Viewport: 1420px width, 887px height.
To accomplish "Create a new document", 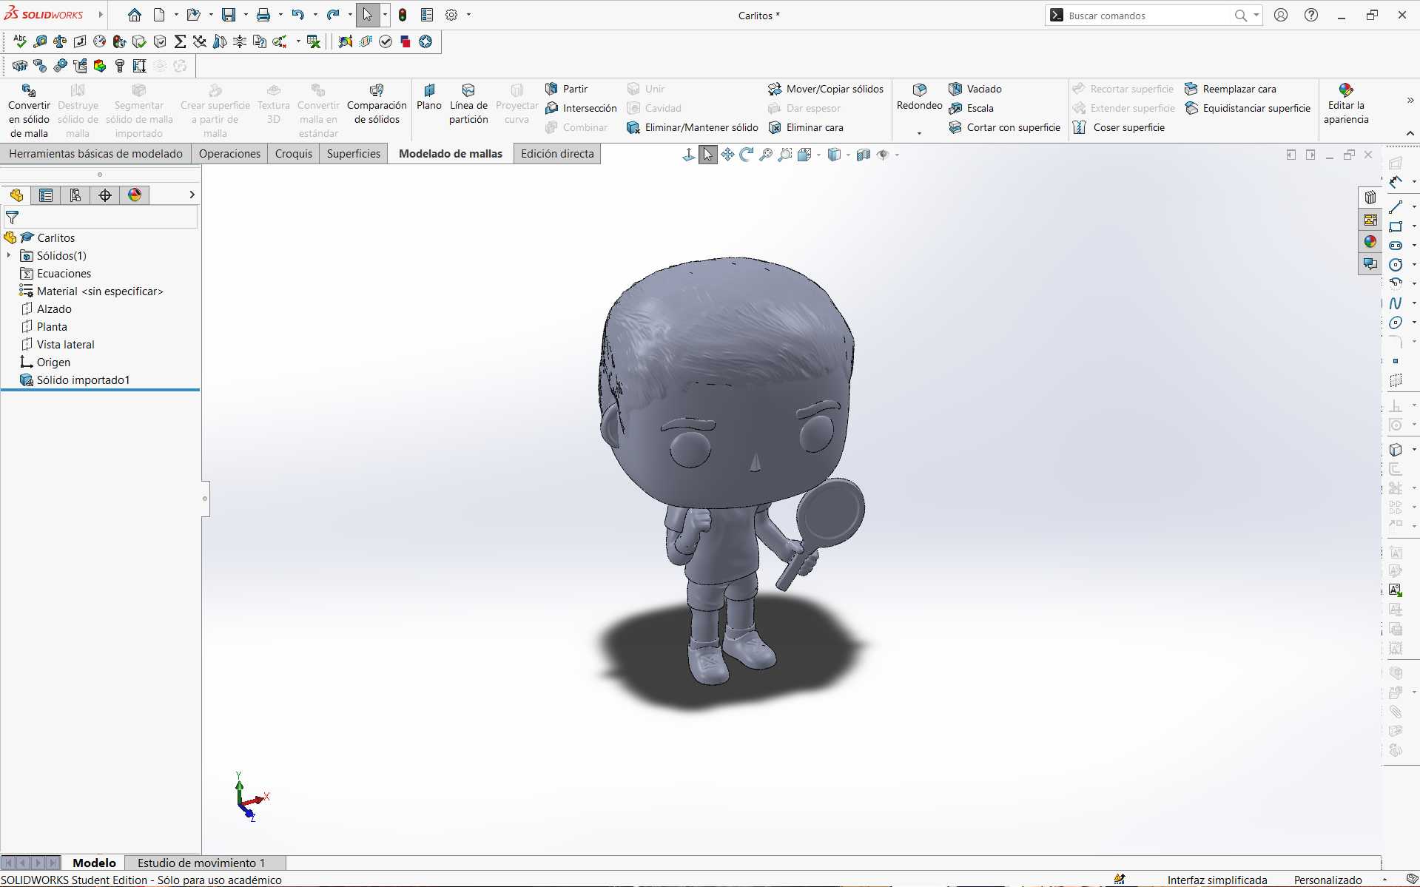I will point(159,15).
